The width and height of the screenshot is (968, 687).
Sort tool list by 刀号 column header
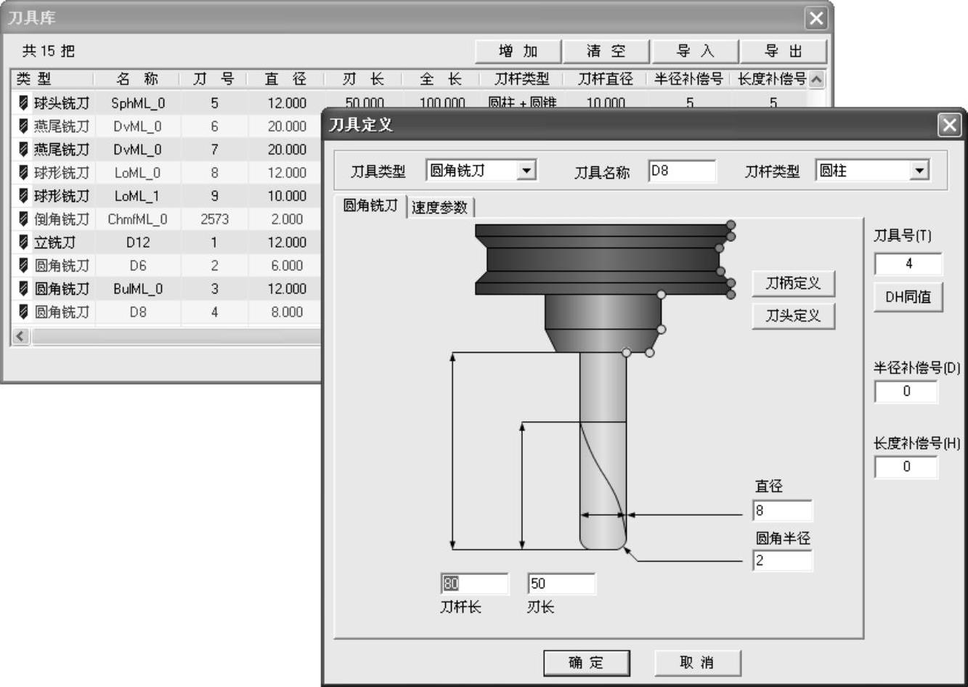[x=213, y=79]
